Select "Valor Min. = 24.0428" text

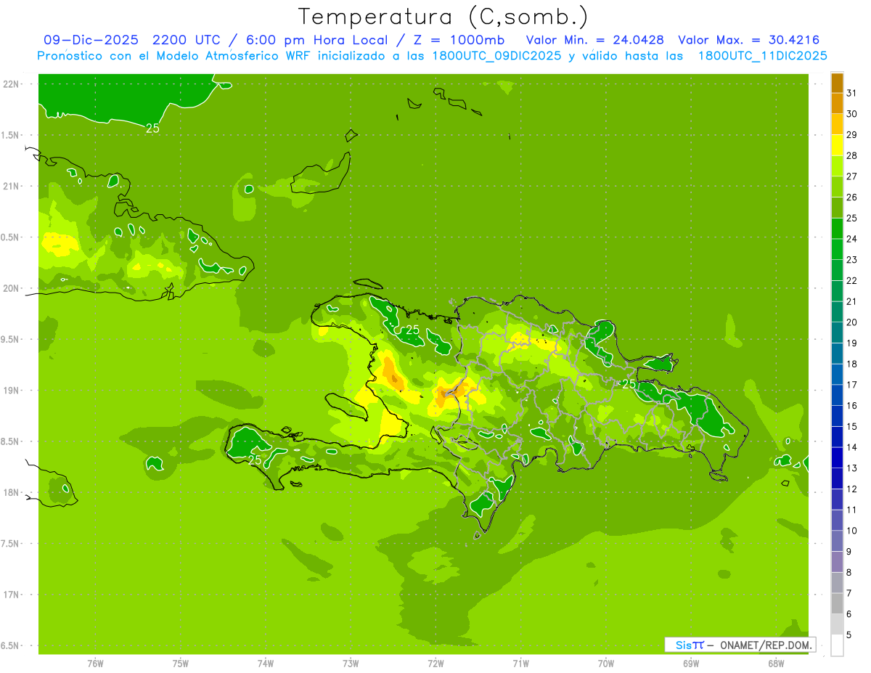594,40
